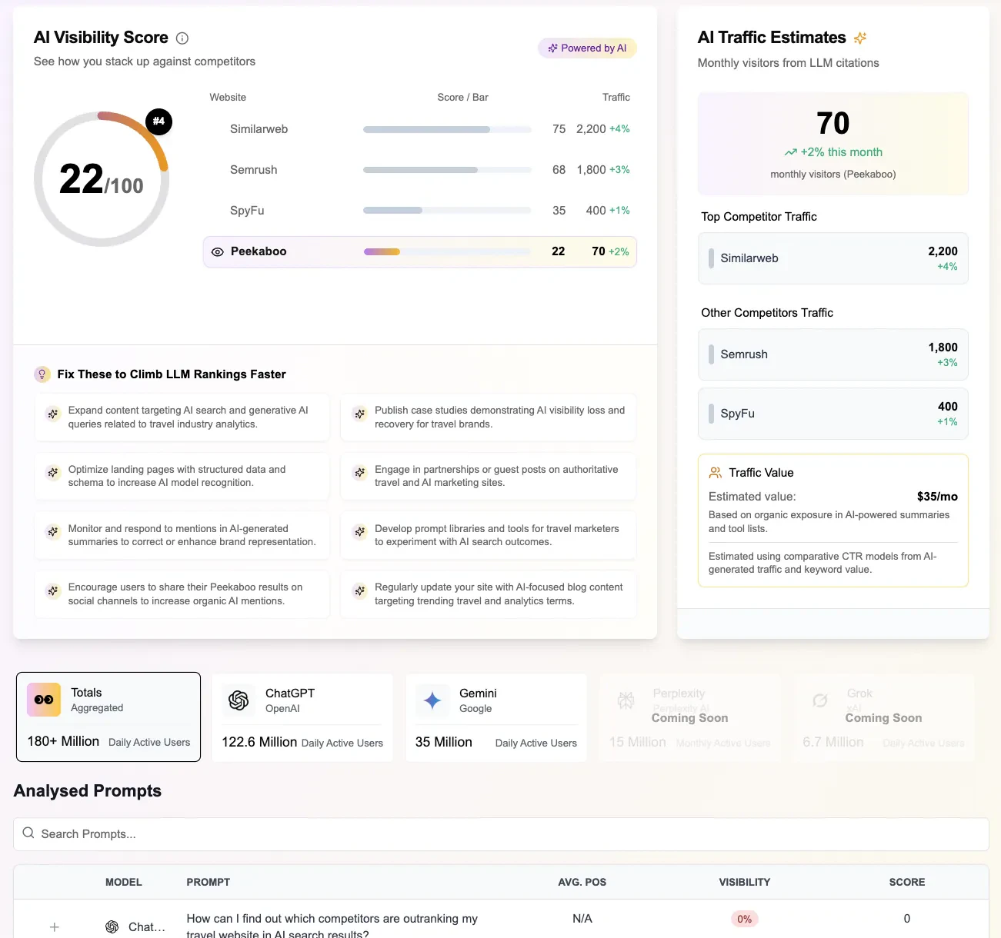Open the Similarweb top competitor traffic card
The width and height of the screenshot is (1001, 938).
[832, 258]
